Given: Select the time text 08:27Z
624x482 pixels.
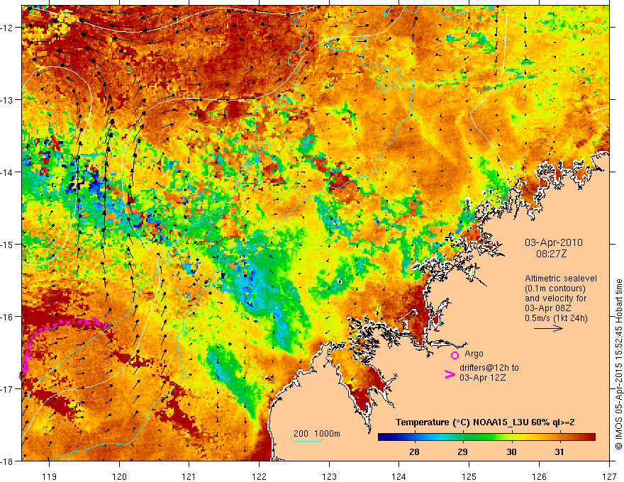Looking at the screenshot, I should click(x=551, y=253).
